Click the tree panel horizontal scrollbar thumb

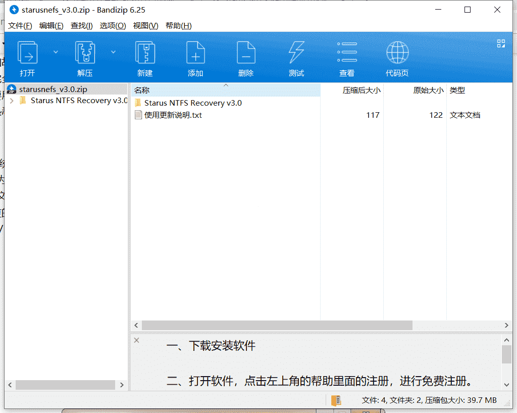pyautogui.click(x=65, y=385)
